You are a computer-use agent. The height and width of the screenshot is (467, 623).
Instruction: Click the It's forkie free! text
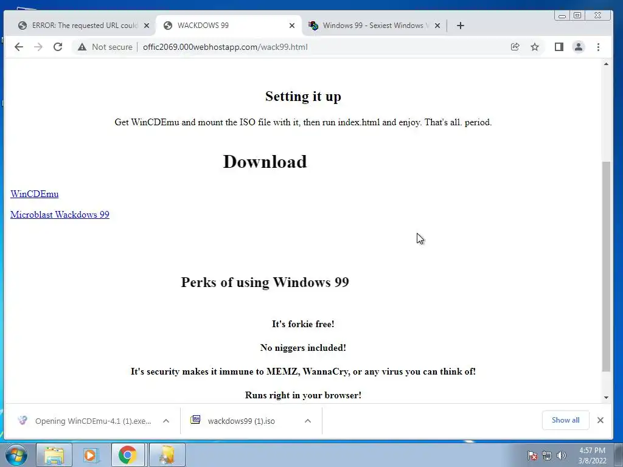303,324
